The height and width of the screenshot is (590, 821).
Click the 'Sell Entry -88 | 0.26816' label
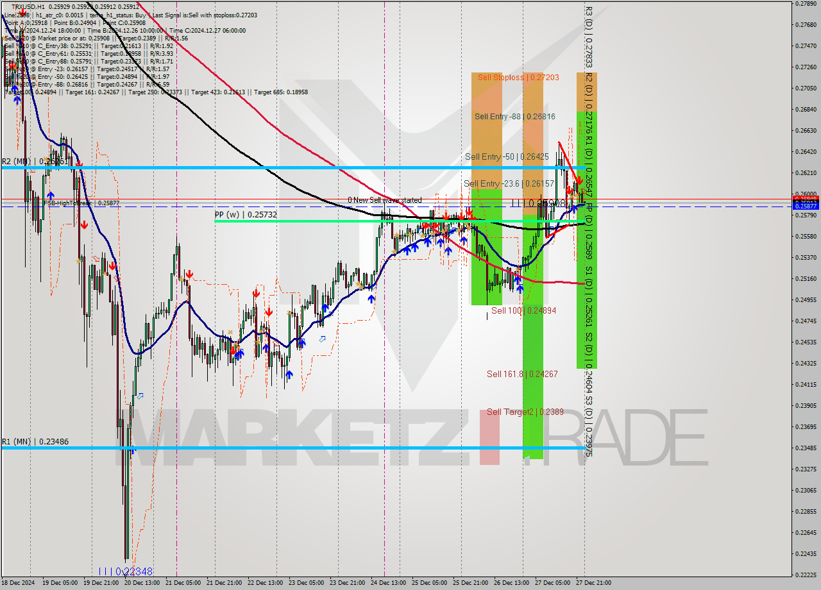tap(515, 116)
